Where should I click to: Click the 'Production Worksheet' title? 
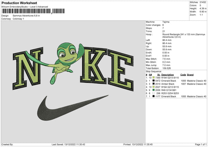[x=19, y=3]
